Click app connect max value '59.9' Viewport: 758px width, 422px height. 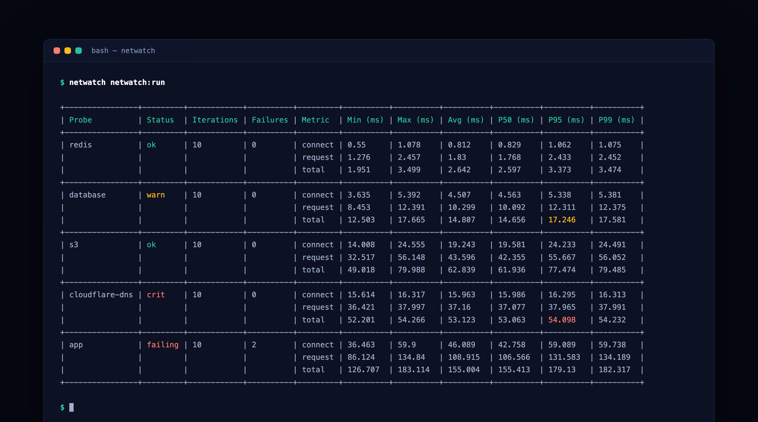point(407,345)
